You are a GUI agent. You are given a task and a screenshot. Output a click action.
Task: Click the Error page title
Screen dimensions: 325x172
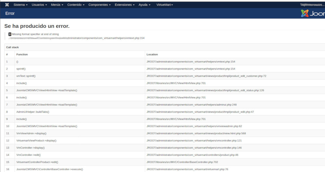(x=10, y=13)
